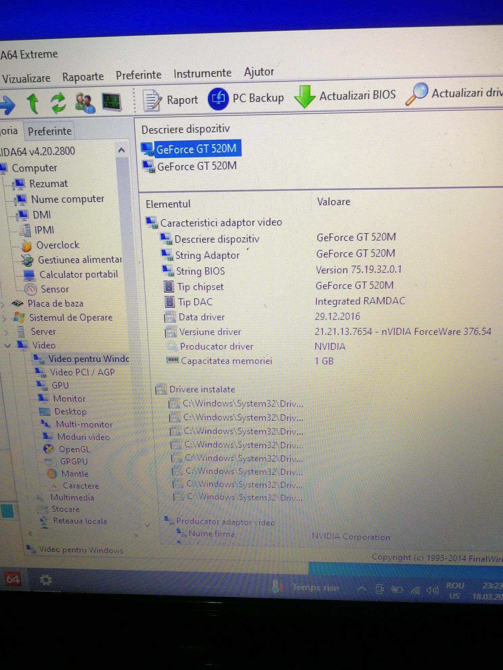The width and height of the screenshot is (503, 670).
Task: Click the Valoare column header
Action: tap(334, 202)
